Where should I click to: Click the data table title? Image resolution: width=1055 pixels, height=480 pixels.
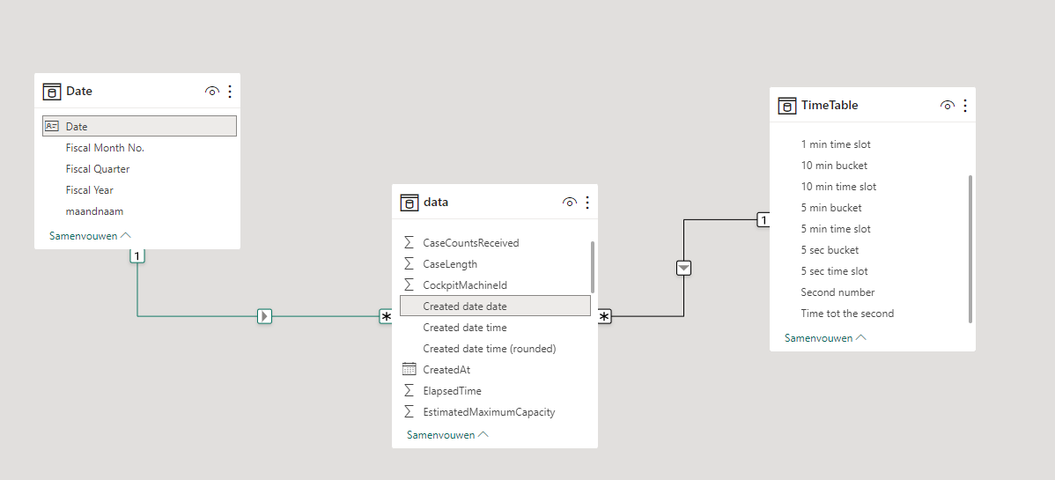click(x=436, y=203)
